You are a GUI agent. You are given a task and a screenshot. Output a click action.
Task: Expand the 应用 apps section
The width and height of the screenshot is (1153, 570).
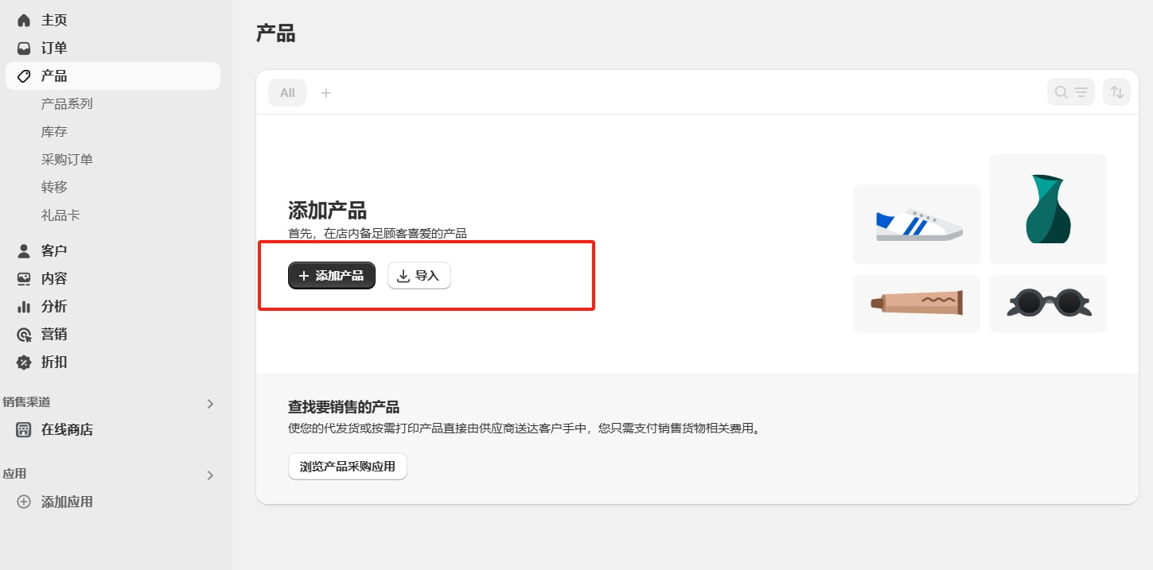tap(209, 474)
